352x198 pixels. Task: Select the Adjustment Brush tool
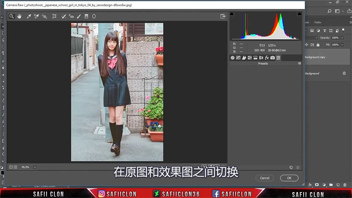click(79, 16)
